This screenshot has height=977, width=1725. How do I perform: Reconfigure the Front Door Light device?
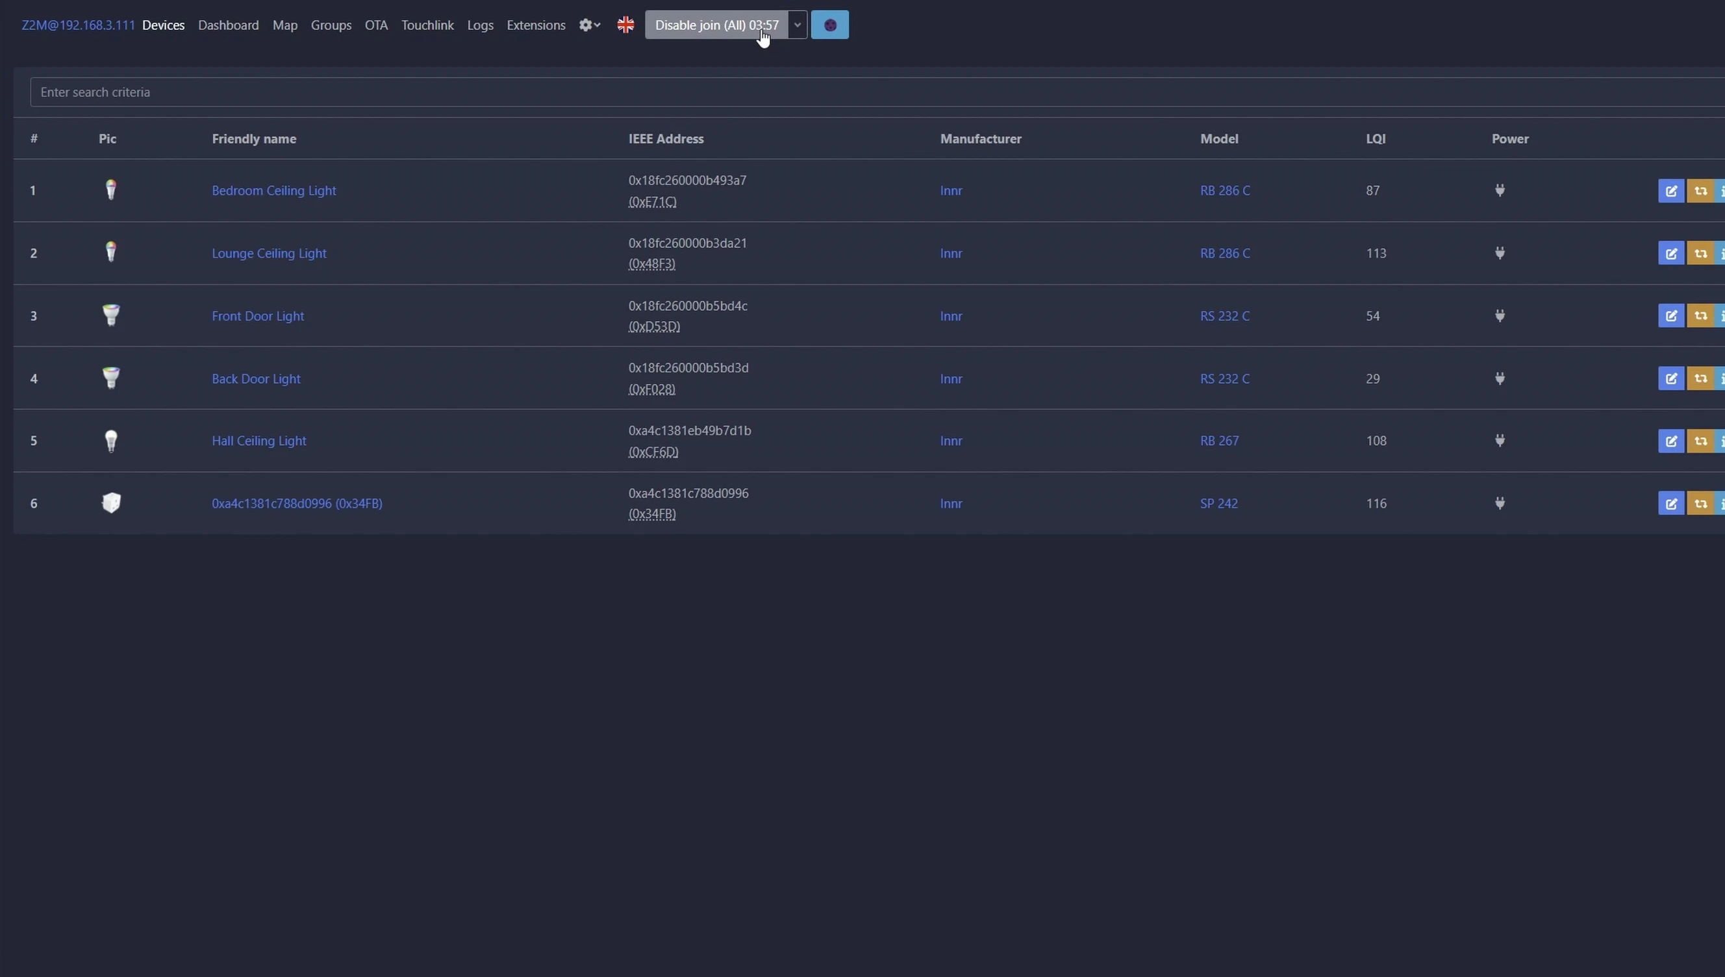[1700, 315]
